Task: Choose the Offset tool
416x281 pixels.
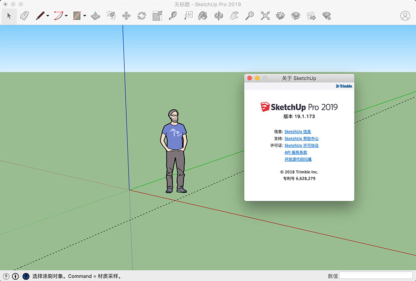Action: click(111, 16)
